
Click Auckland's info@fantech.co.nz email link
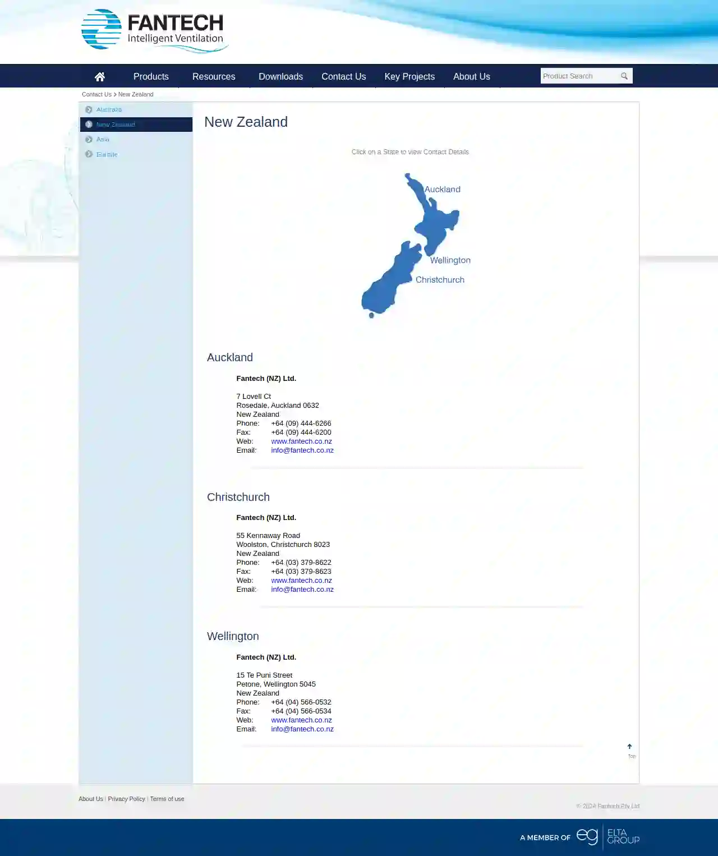(x=302, y=450)
